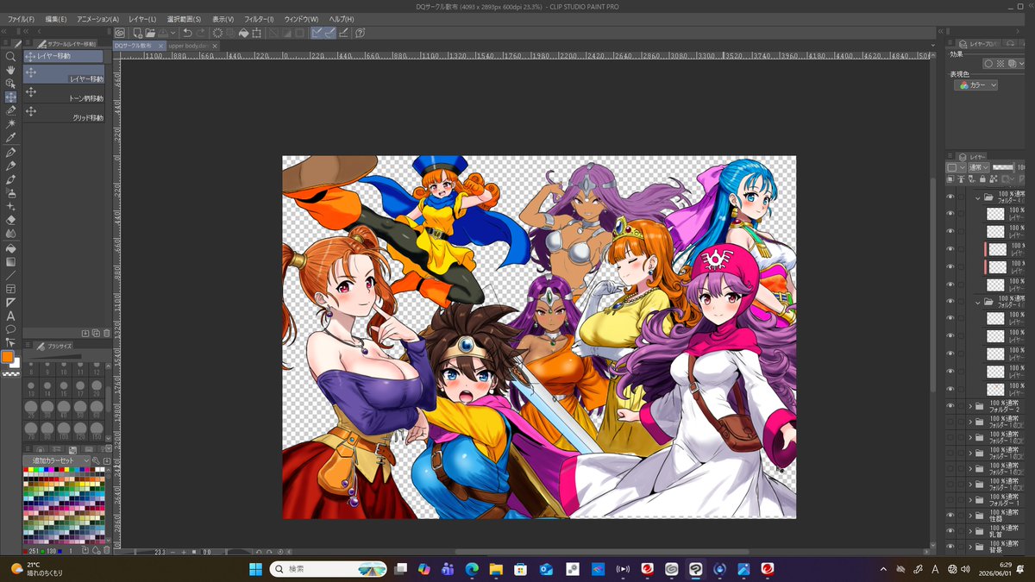The width and height of the screenshot is (1035, 582).
Task: Select the Eraser tool
Action: (x=10, y=220)
